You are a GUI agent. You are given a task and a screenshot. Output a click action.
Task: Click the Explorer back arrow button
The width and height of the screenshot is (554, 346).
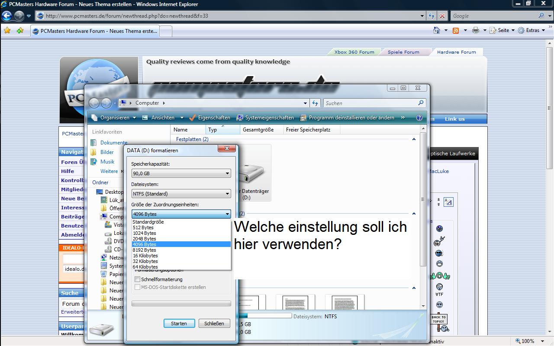(94, 103)
